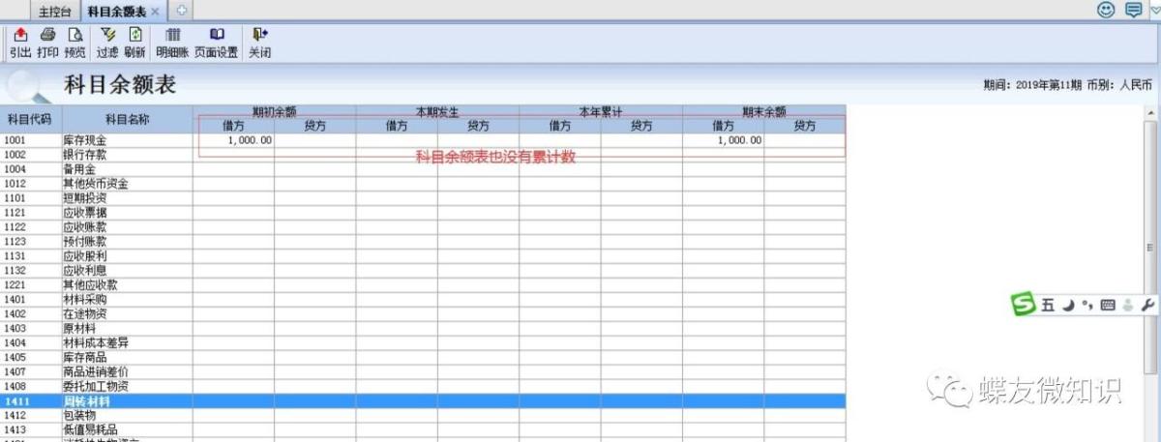Open the message chat icon at top right
The width and height of the screenshot is (1161, 442).
coord(1133,10)
